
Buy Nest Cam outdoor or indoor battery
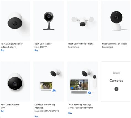tap(2, 50)
